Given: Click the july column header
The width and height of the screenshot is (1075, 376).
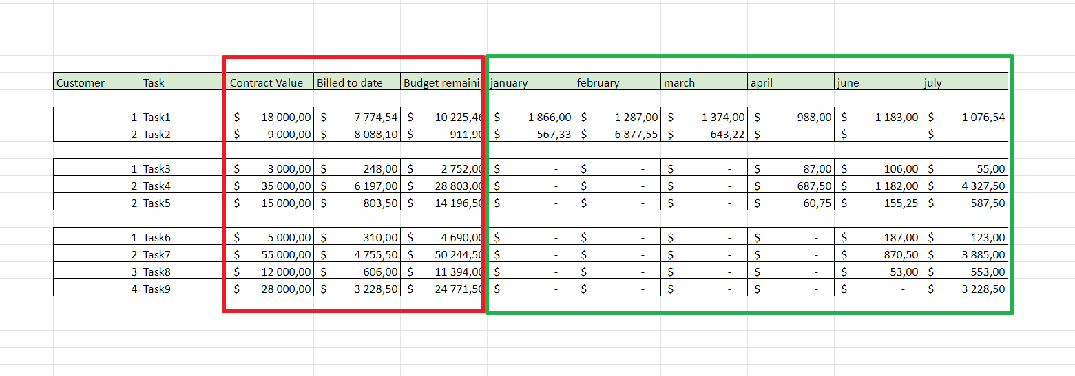Looking at the screenshot, I should (965, 82).
